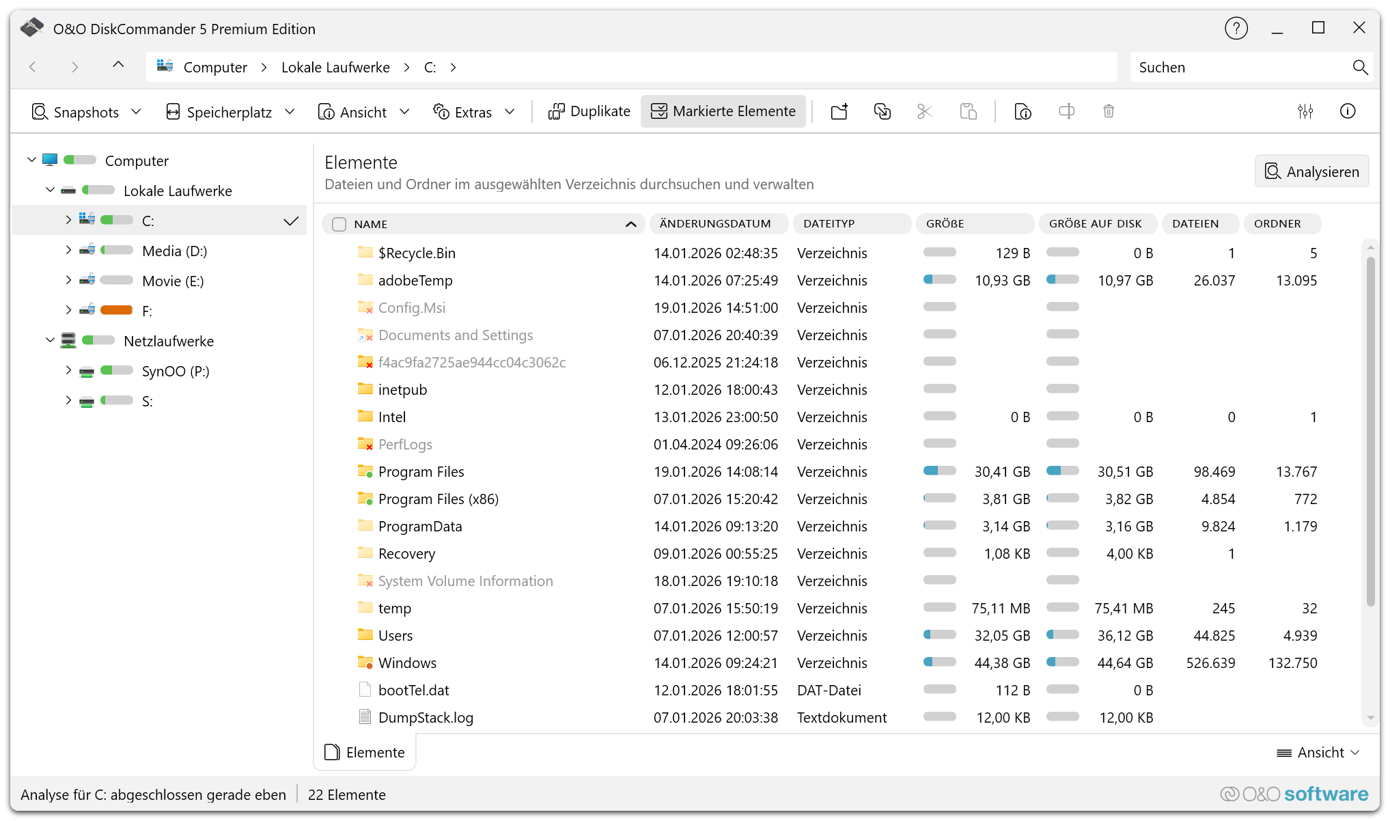1390x821 pixels.
Task: Click the vertical scrollbar of file list
Action: coord(1370,430)
